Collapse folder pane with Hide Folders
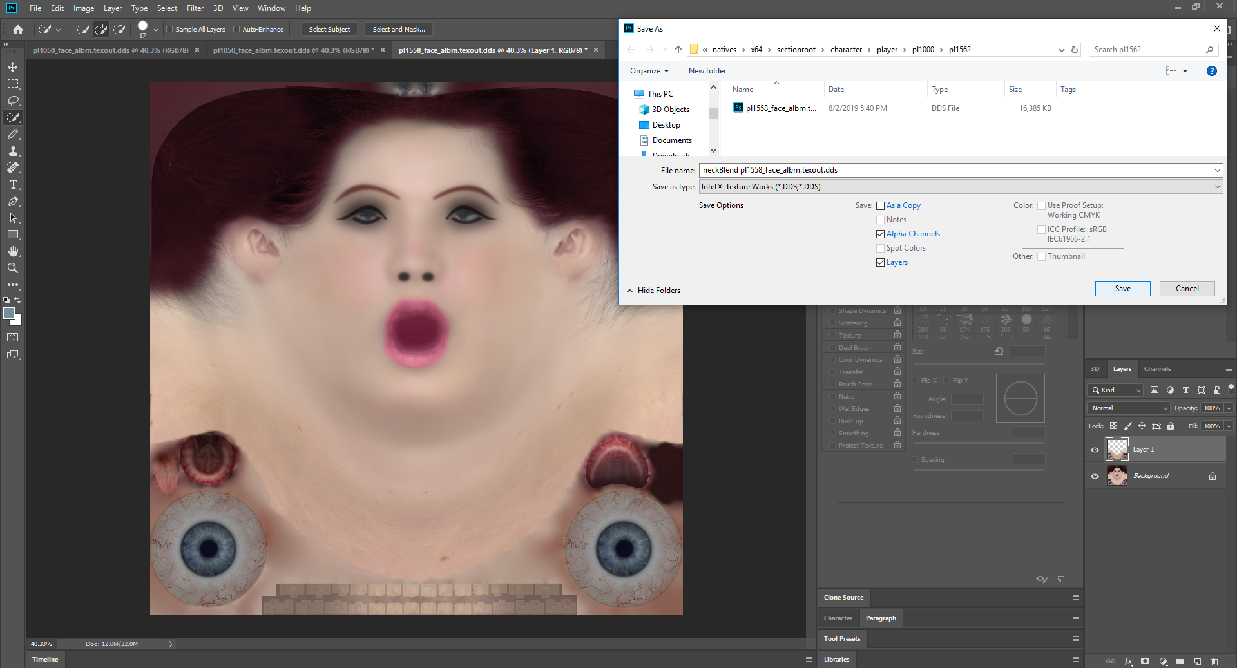Viewport: 1237px width, 668px height. (x=653, y=291)
